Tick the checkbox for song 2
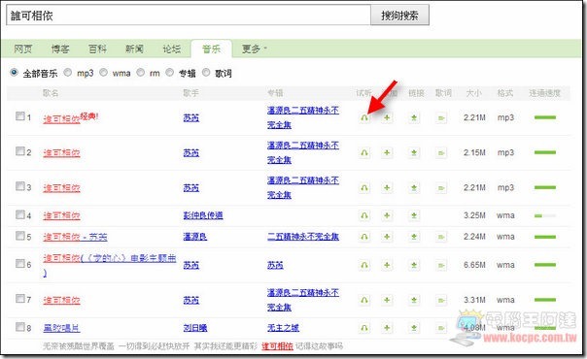587x359 pixels. click(x=20, y=151)
